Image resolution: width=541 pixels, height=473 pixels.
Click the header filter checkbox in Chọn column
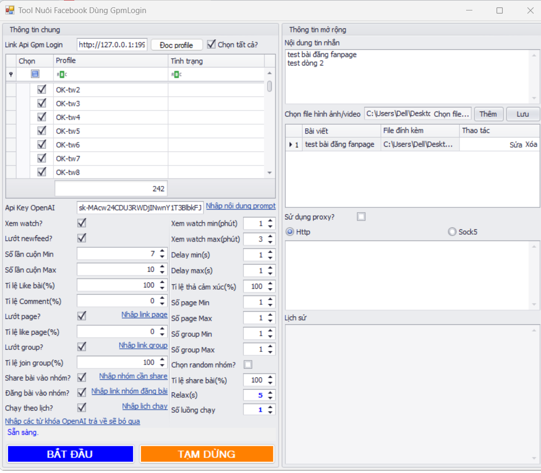[35, 74]
